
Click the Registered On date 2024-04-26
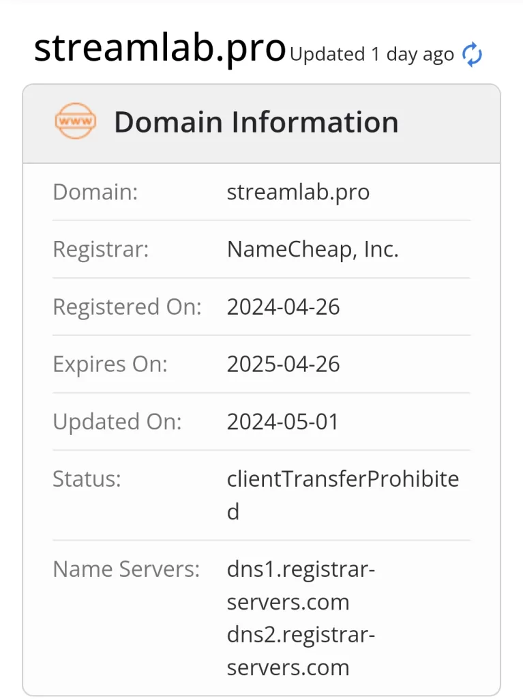283,306
